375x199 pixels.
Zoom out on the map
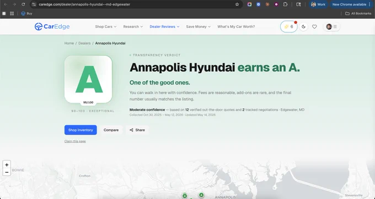(x=7, y=172)
